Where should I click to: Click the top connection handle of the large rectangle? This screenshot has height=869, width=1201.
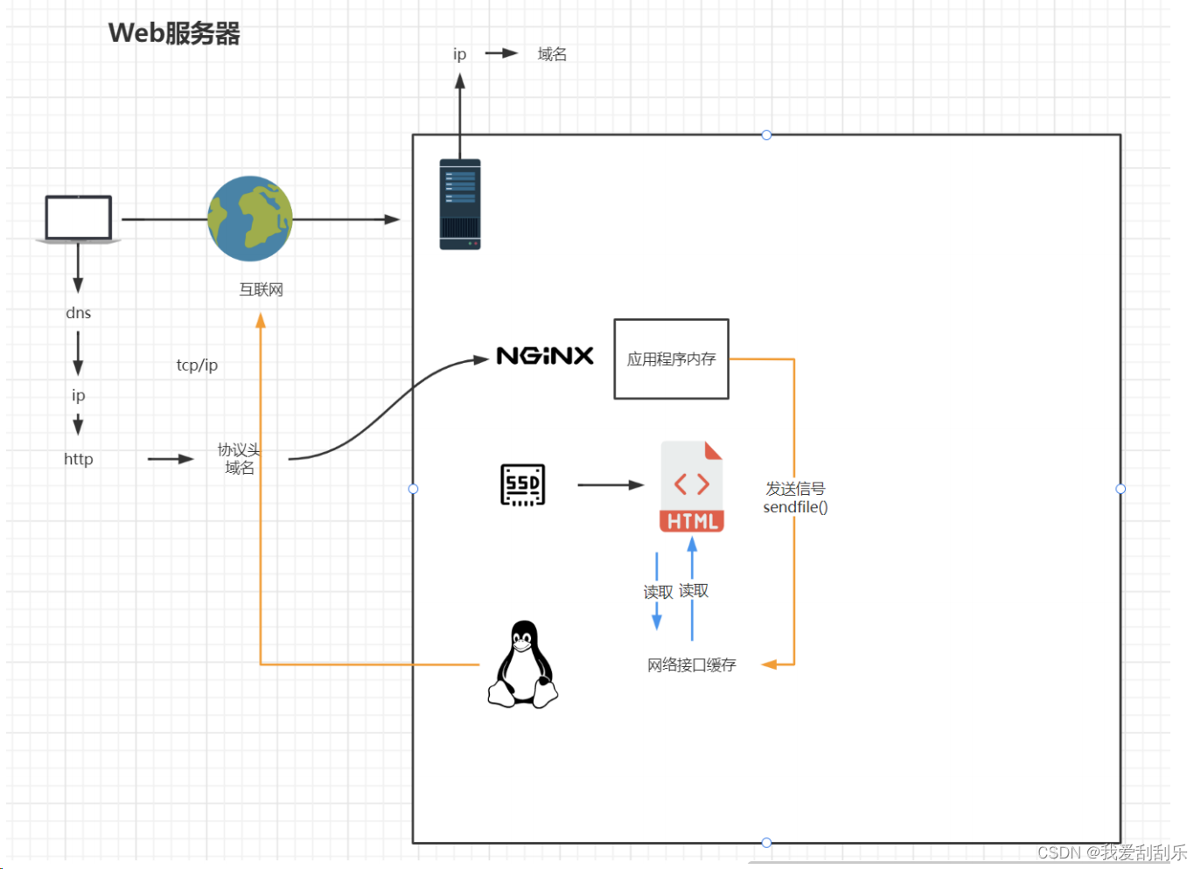point(766,135)
